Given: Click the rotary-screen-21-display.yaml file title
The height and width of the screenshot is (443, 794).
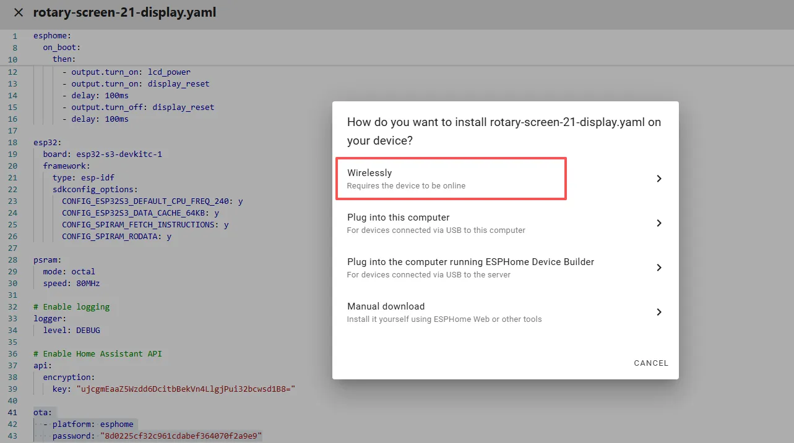Looking at the screenshot, I should point(124,13).
